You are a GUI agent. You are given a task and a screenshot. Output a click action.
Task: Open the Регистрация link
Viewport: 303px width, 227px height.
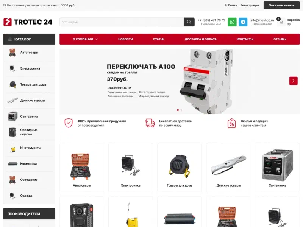pos(250,5)
